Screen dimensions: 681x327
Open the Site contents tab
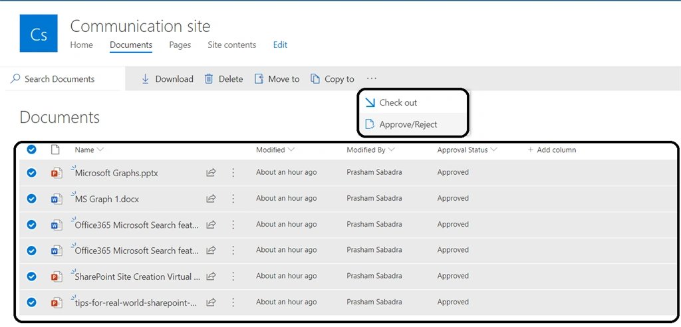[232, 45]
